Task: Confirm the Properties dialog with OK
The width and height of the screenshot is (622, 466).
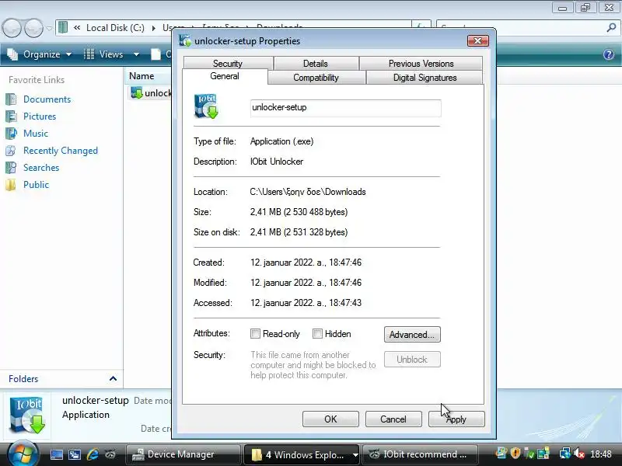Action: (x=330, y=419)
